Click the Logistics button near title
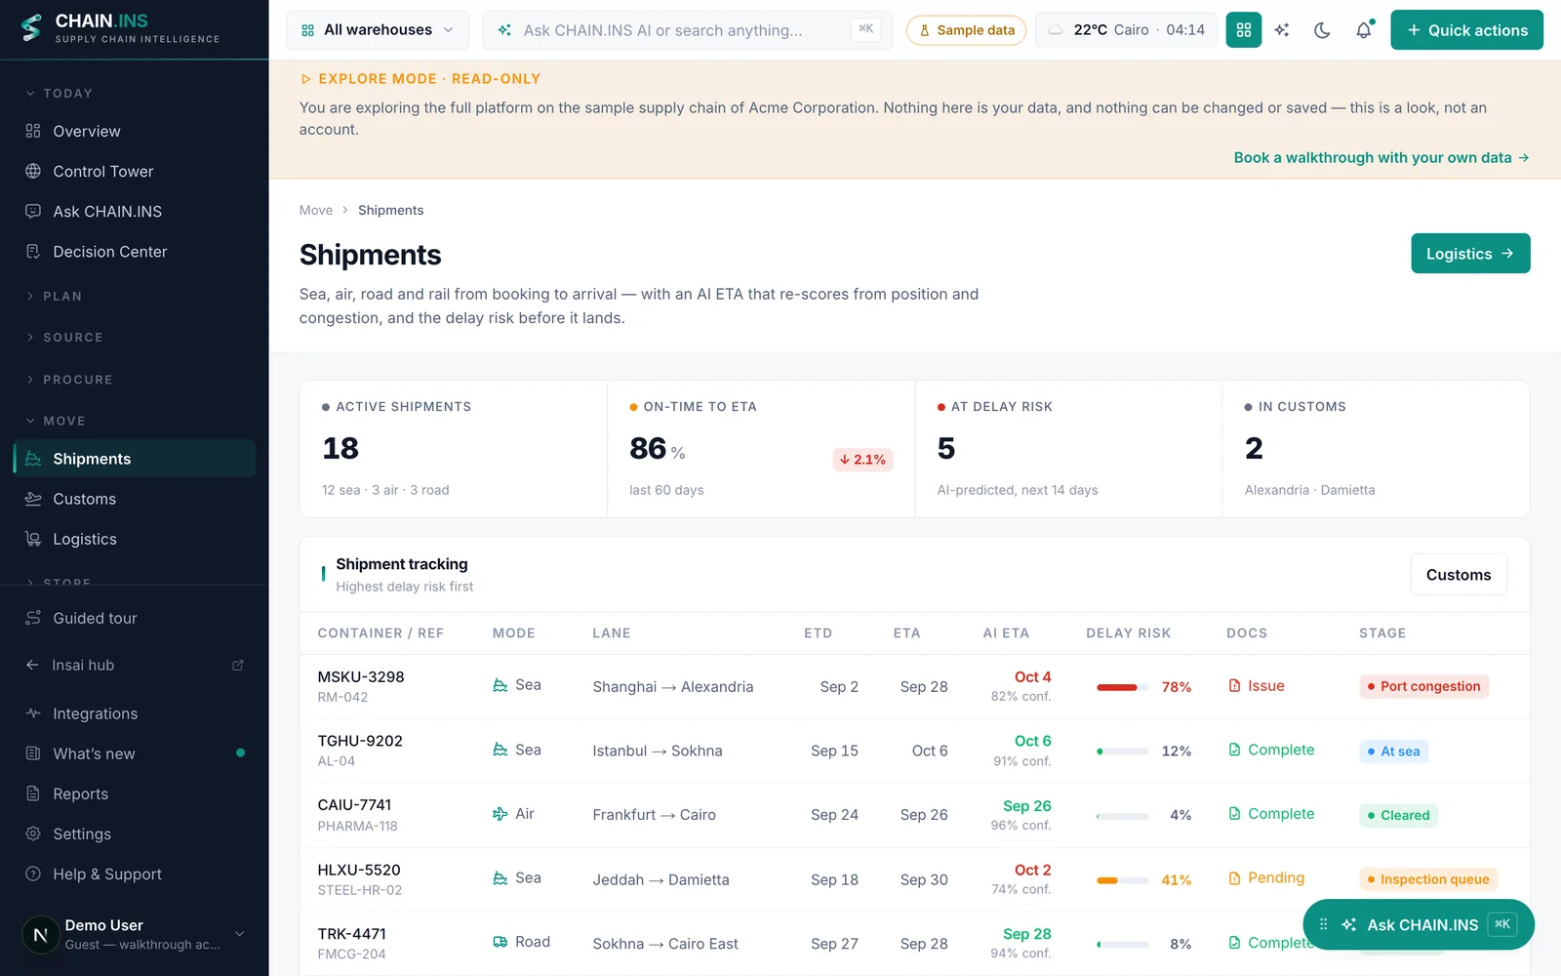Screen dimensions: 1561x976 tap(1470, 254)
